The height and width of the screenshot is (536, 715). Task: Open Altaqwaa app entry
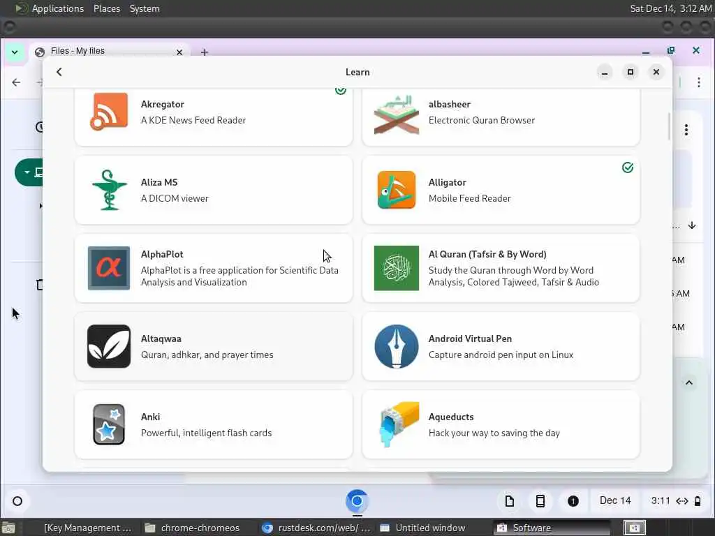(214, 346)
